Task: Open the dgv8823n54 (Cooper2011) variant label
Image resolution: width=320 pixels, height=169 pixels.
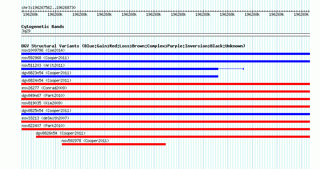Action: coord(46,73)
